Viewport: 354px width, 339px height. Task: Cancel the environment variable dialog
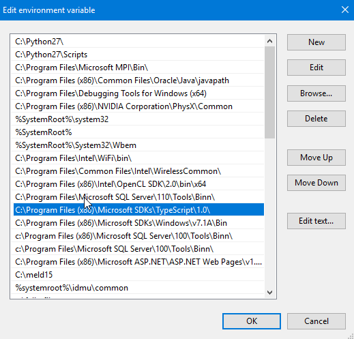click(316, 321)
